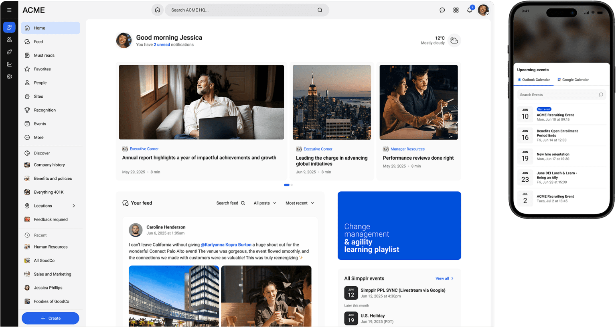Open Recognition via the trophy icon
Viewport: 616px width, 327px height.
pos(27,110)
